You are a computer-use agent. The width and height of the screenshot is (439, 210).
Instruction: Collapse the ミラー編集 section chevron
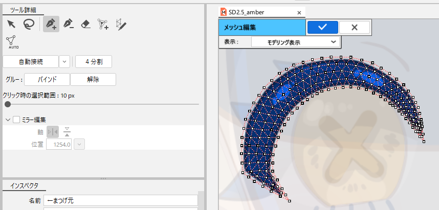[x=8, y=120]
